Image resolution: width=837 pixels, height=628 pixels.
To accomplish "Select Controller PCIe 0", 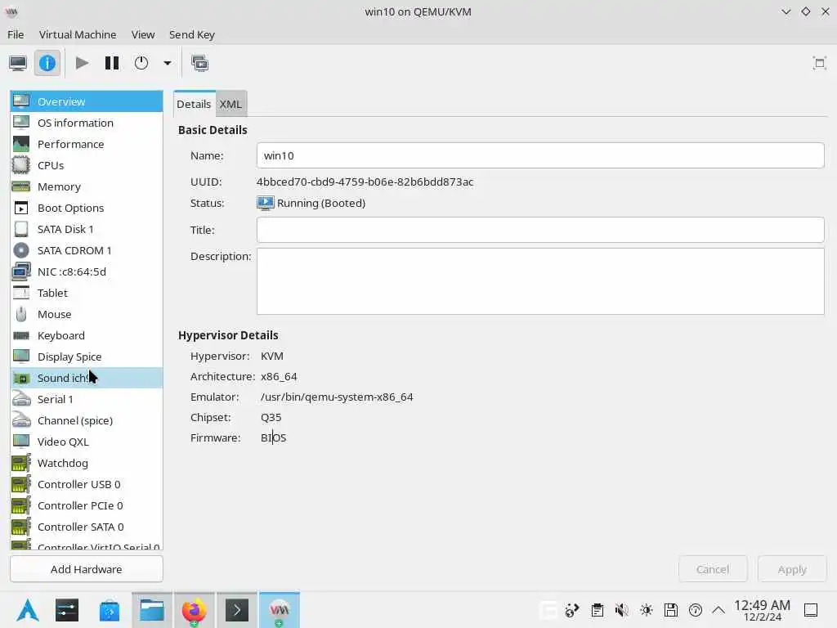I will coord(87,505).
